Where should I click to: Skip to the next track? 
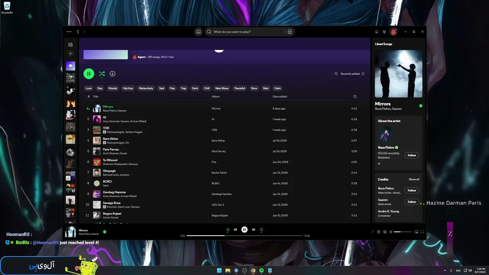coord(253,230)
